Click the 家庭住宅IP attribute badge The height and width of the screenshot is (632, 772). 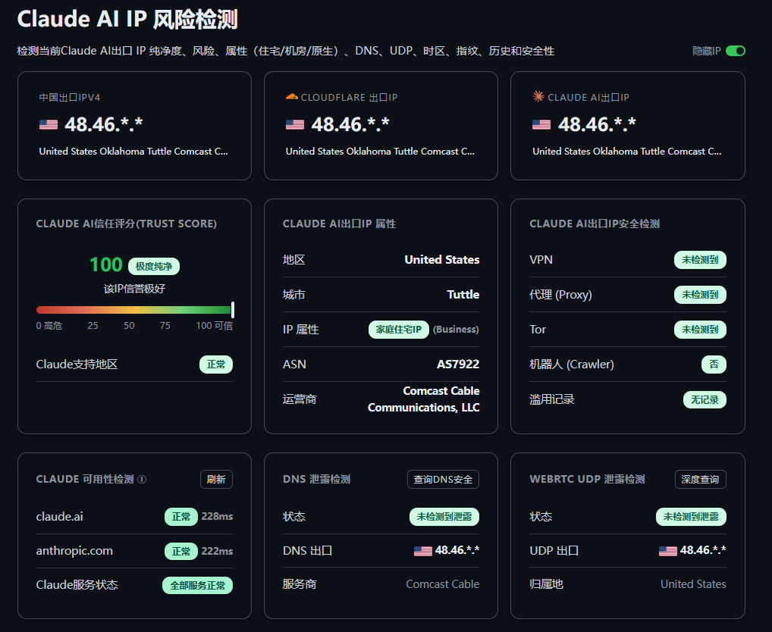pos(399,330)
